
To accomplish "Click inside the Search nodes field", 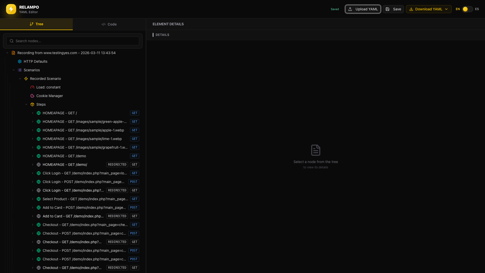I will (73, 41).
